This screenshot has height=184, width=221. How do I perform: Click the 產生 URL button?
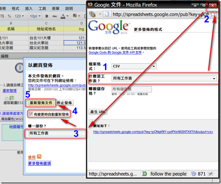(x=98, y=112)
